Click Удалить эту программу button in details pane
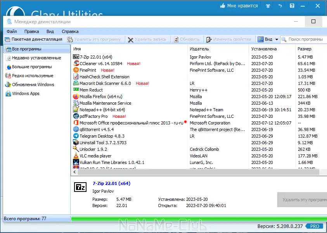Screen dimensions: 327x233 [x=302, y=200]
